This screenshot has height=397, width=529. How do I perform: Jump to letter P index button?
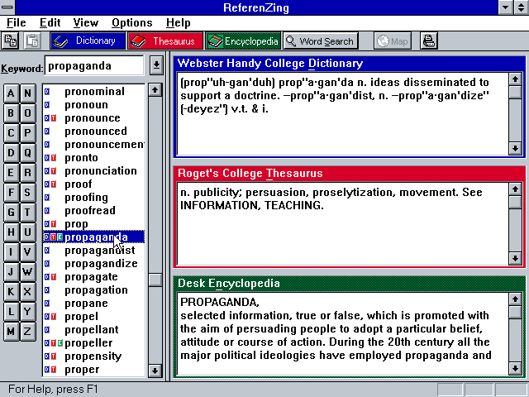(27, 133)
